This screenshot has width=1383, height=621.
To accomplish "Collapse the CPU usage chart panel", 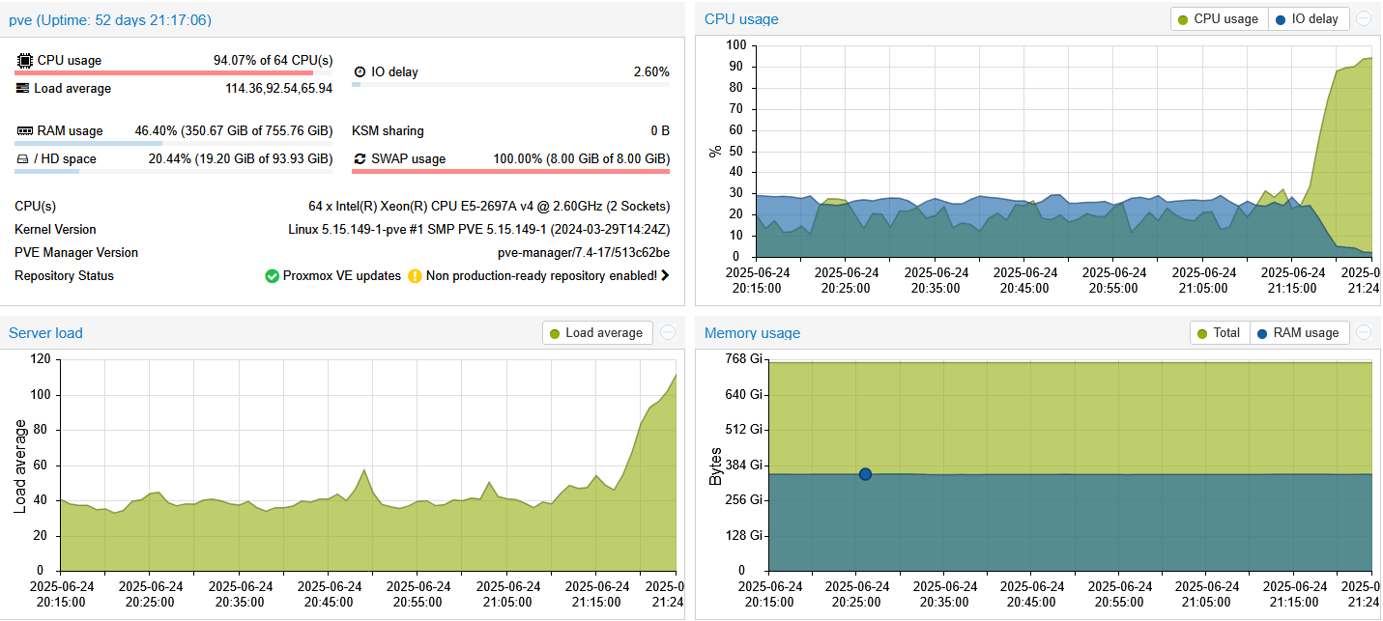I will [1363, 18].
